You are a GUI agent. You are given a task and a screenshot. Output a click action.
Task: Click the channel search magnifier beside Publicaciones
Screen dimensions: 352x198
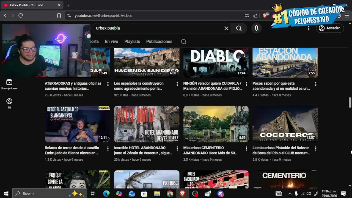[x=184, y=42]
